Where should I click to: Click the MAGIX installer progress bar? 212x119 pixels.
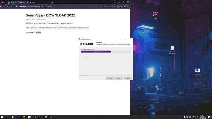tap(106, 52)
